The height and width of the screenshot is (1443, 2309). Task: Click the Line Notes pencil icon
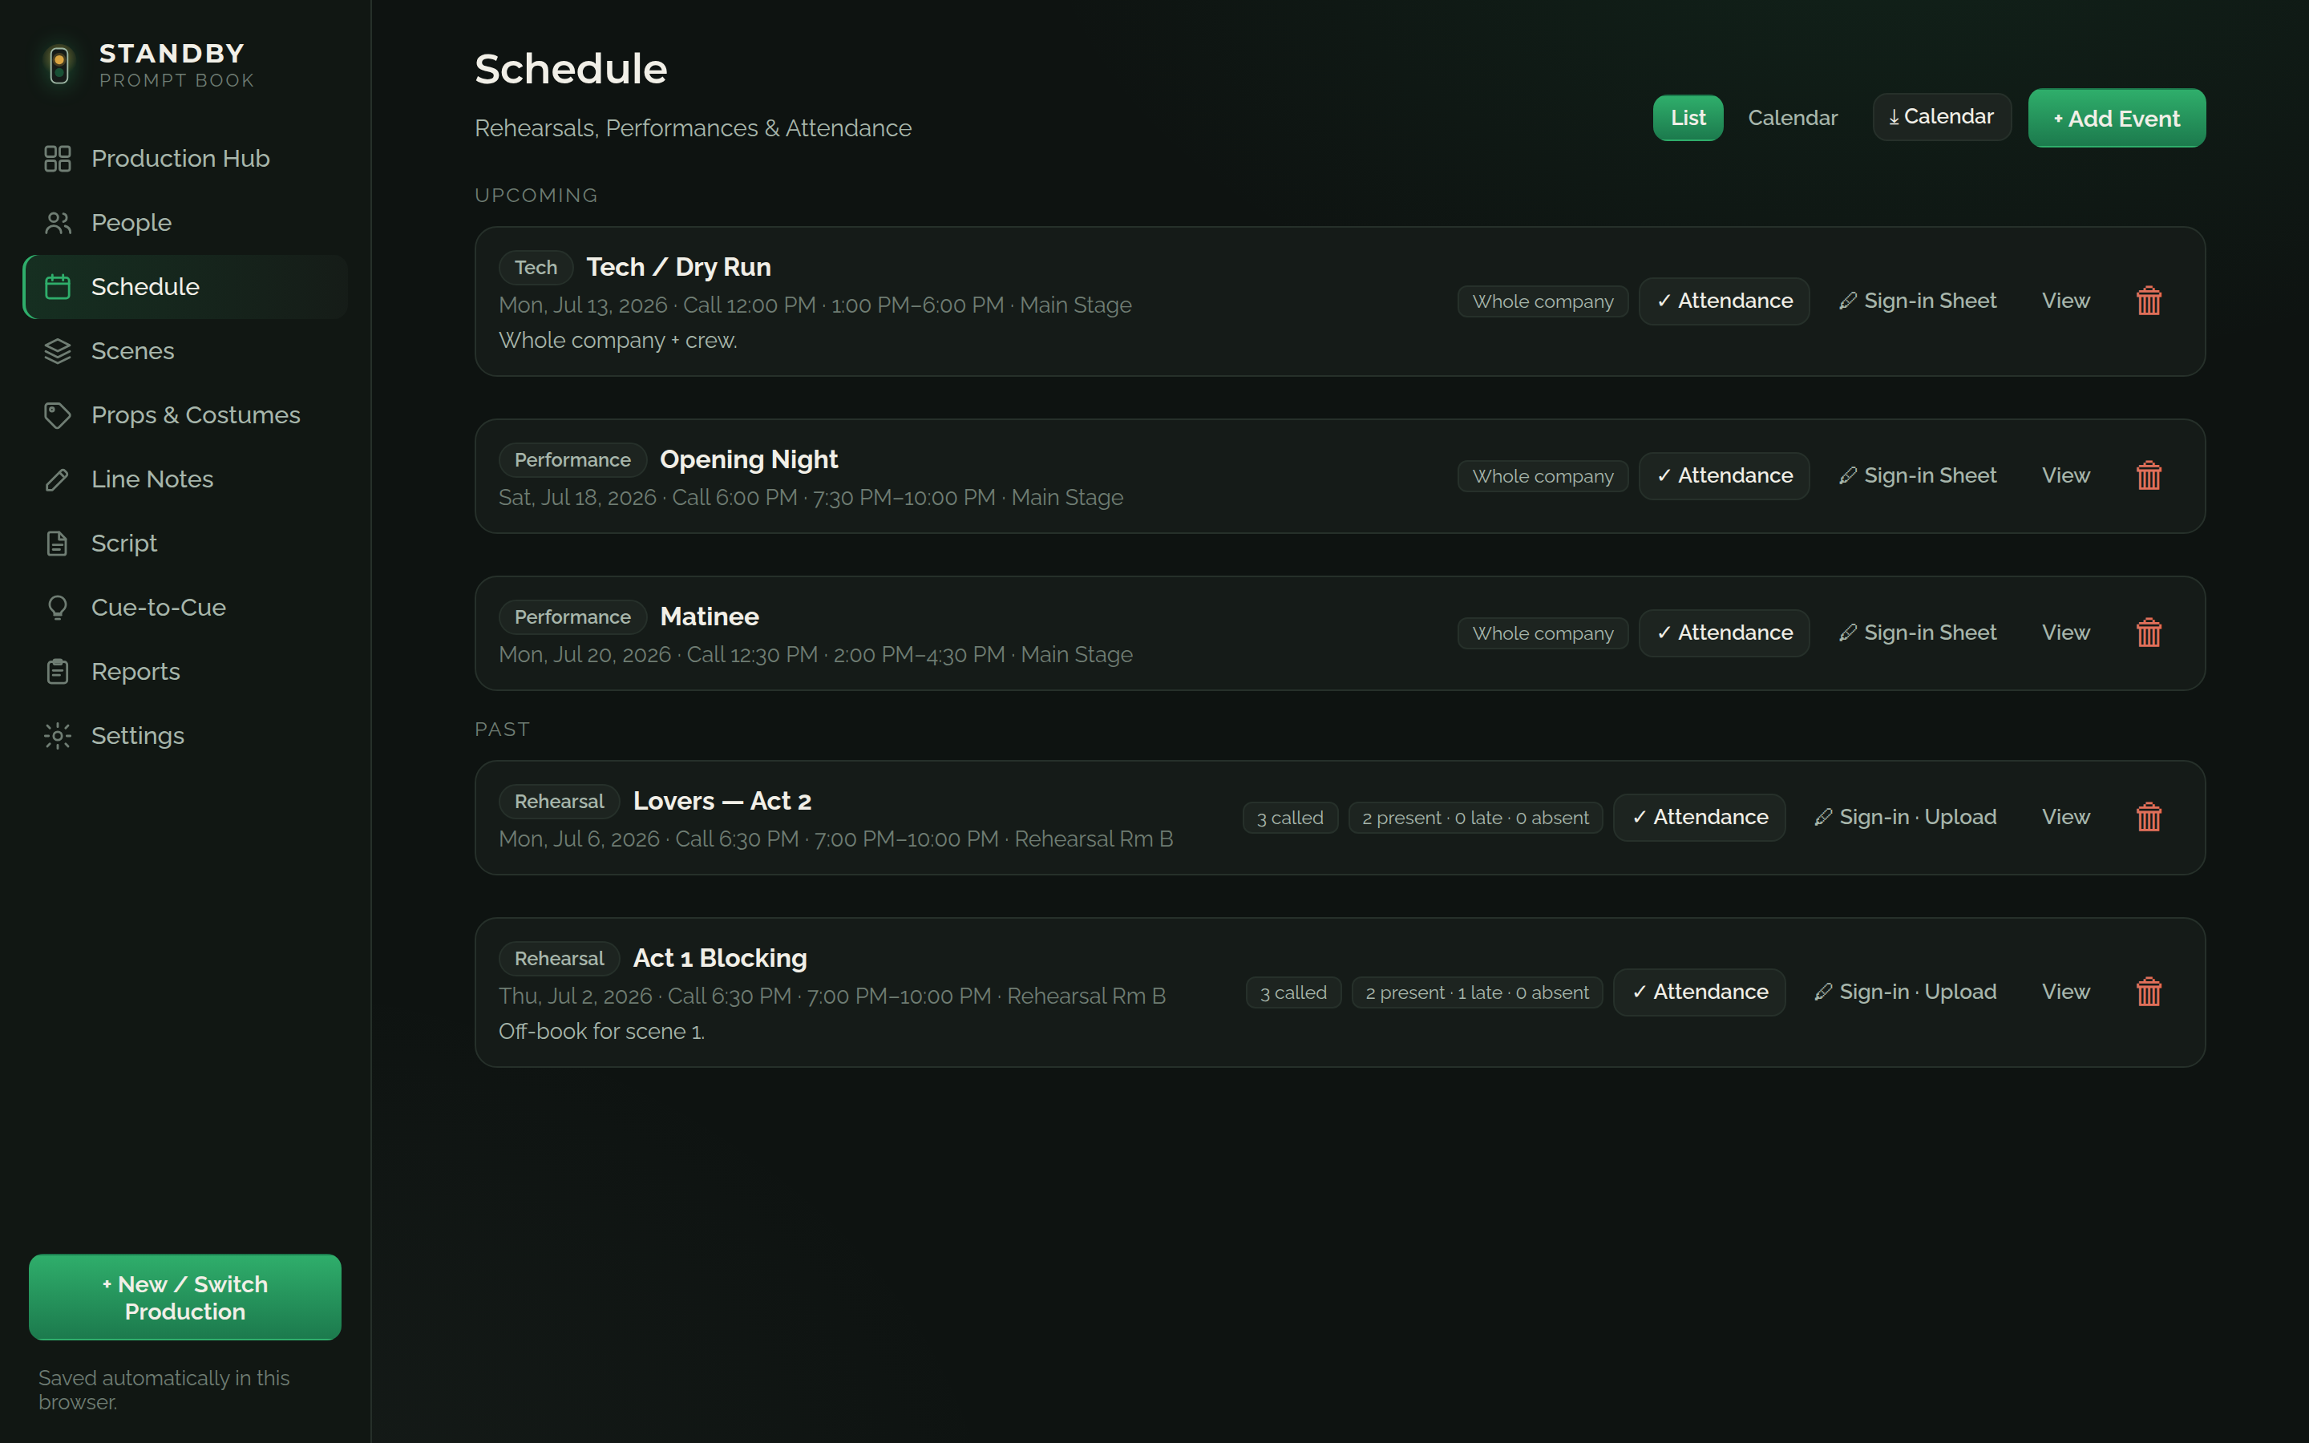point(57,479)
